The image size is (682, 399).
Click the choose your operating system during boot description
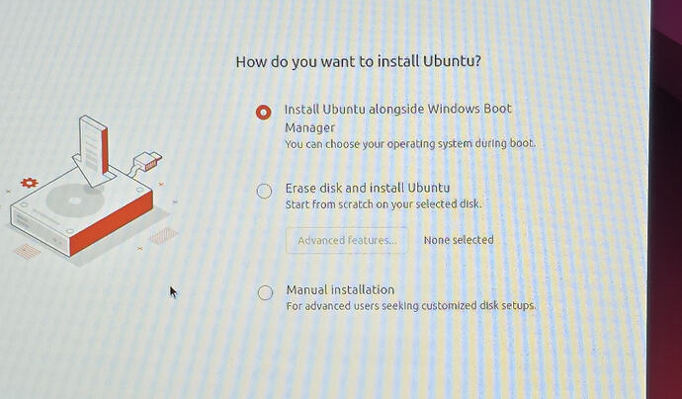click(x=410, y=143)
